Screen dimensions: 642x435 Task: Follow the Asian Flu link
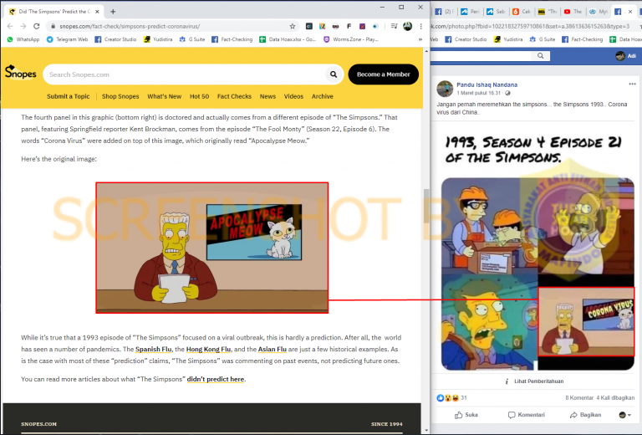click(272, 350)
